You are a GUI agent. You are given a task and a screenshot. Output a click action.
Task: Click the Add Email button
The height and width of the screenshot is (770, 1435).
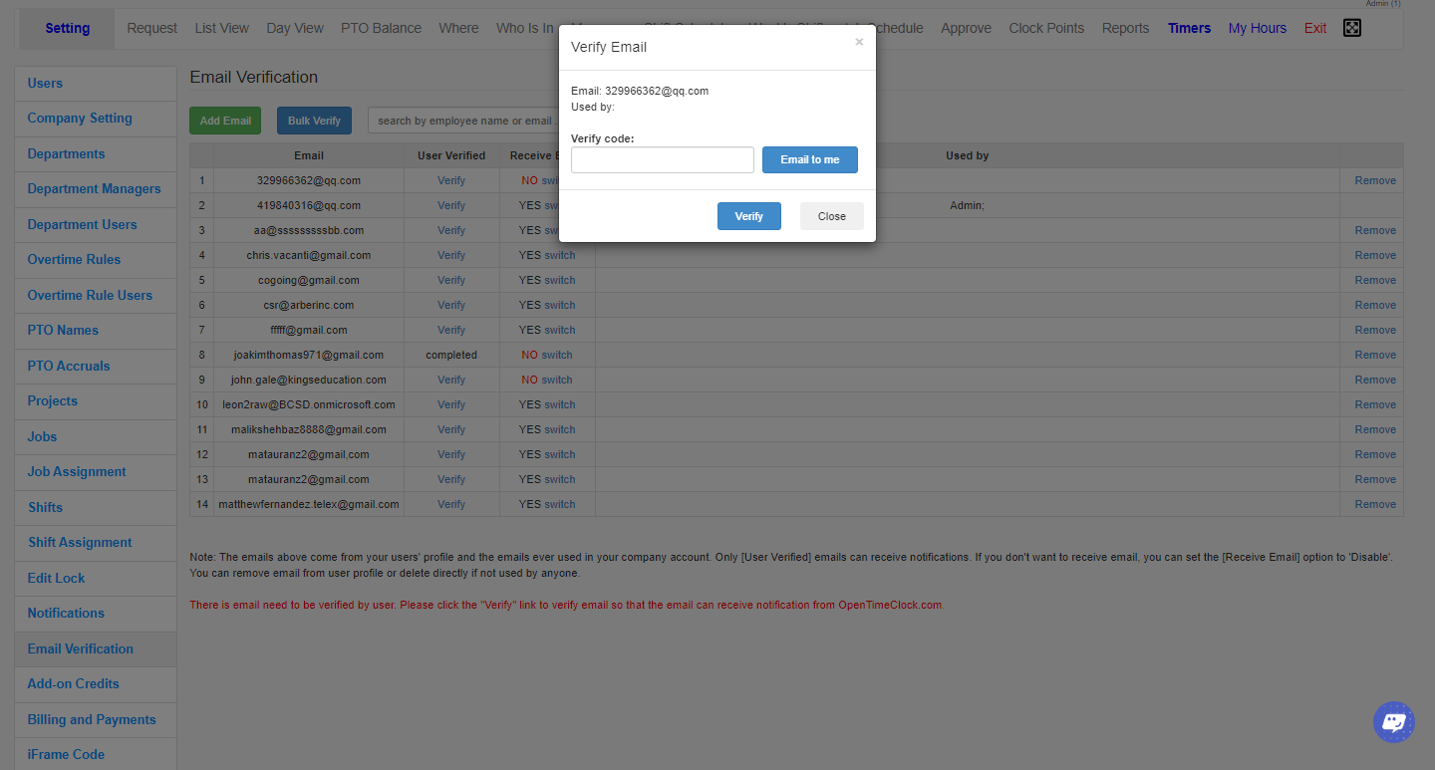pos(224,120)
